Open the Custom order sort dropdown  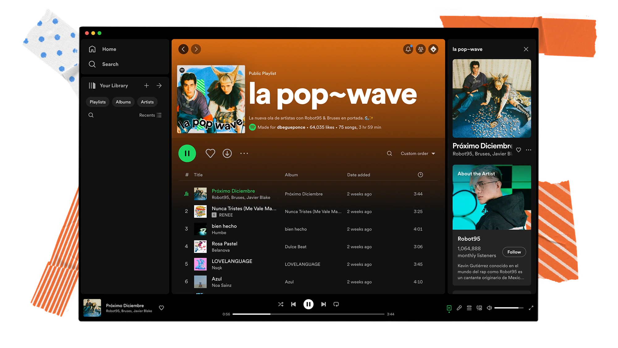(417, 153)
